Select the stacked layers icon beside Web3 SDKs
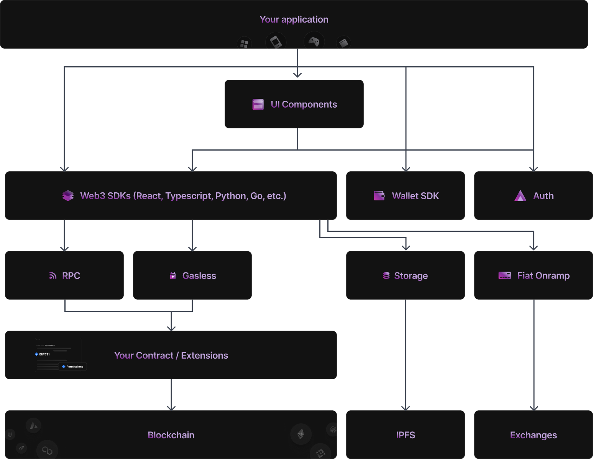The width and height of the screenshot is (593, 459). (x=68, y=195)
